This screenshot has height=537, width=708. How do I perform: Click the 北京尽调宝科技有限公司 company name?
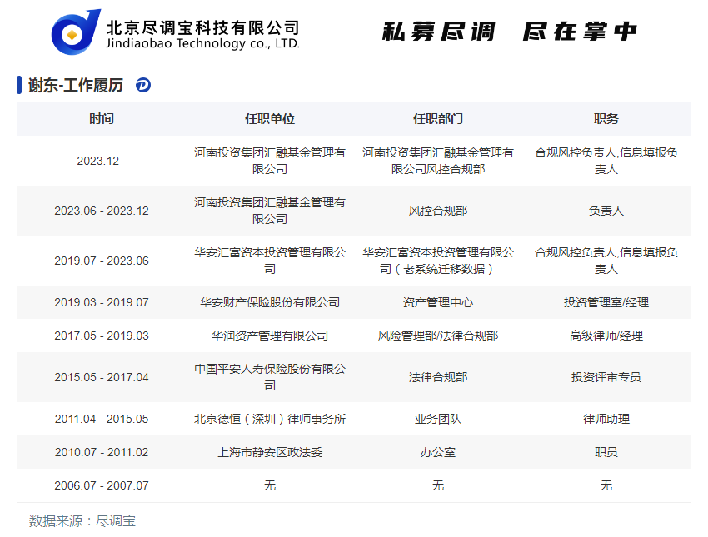click(202, 28)
